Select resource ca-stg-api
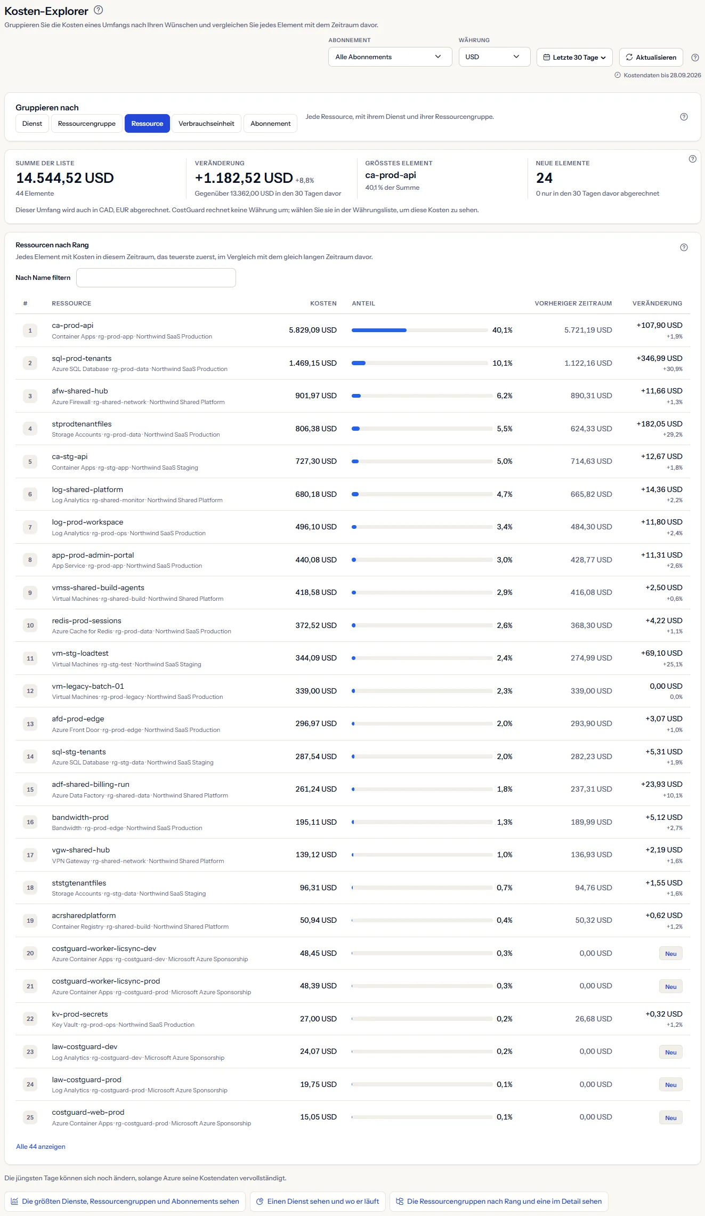 [x=70, y=456]
